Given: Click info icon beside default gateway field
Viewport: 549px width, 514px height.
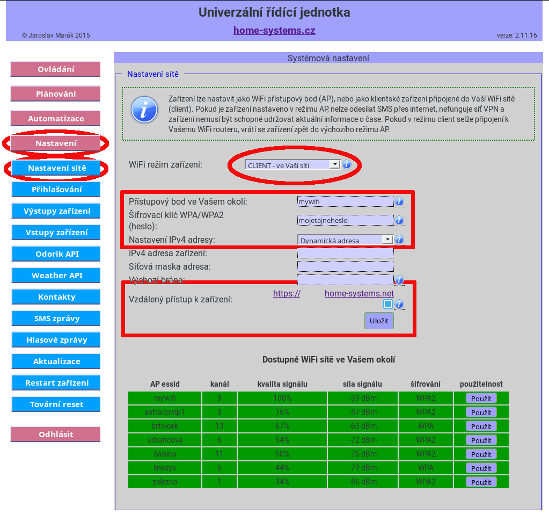Looking at the screenshot, I should pyautogui.click(x=399, y=280).
